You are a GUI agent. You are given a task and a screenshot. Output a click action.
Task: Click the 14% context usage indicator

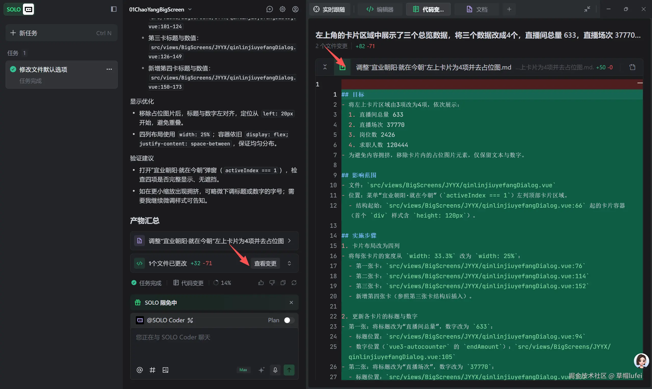[222, 283]
